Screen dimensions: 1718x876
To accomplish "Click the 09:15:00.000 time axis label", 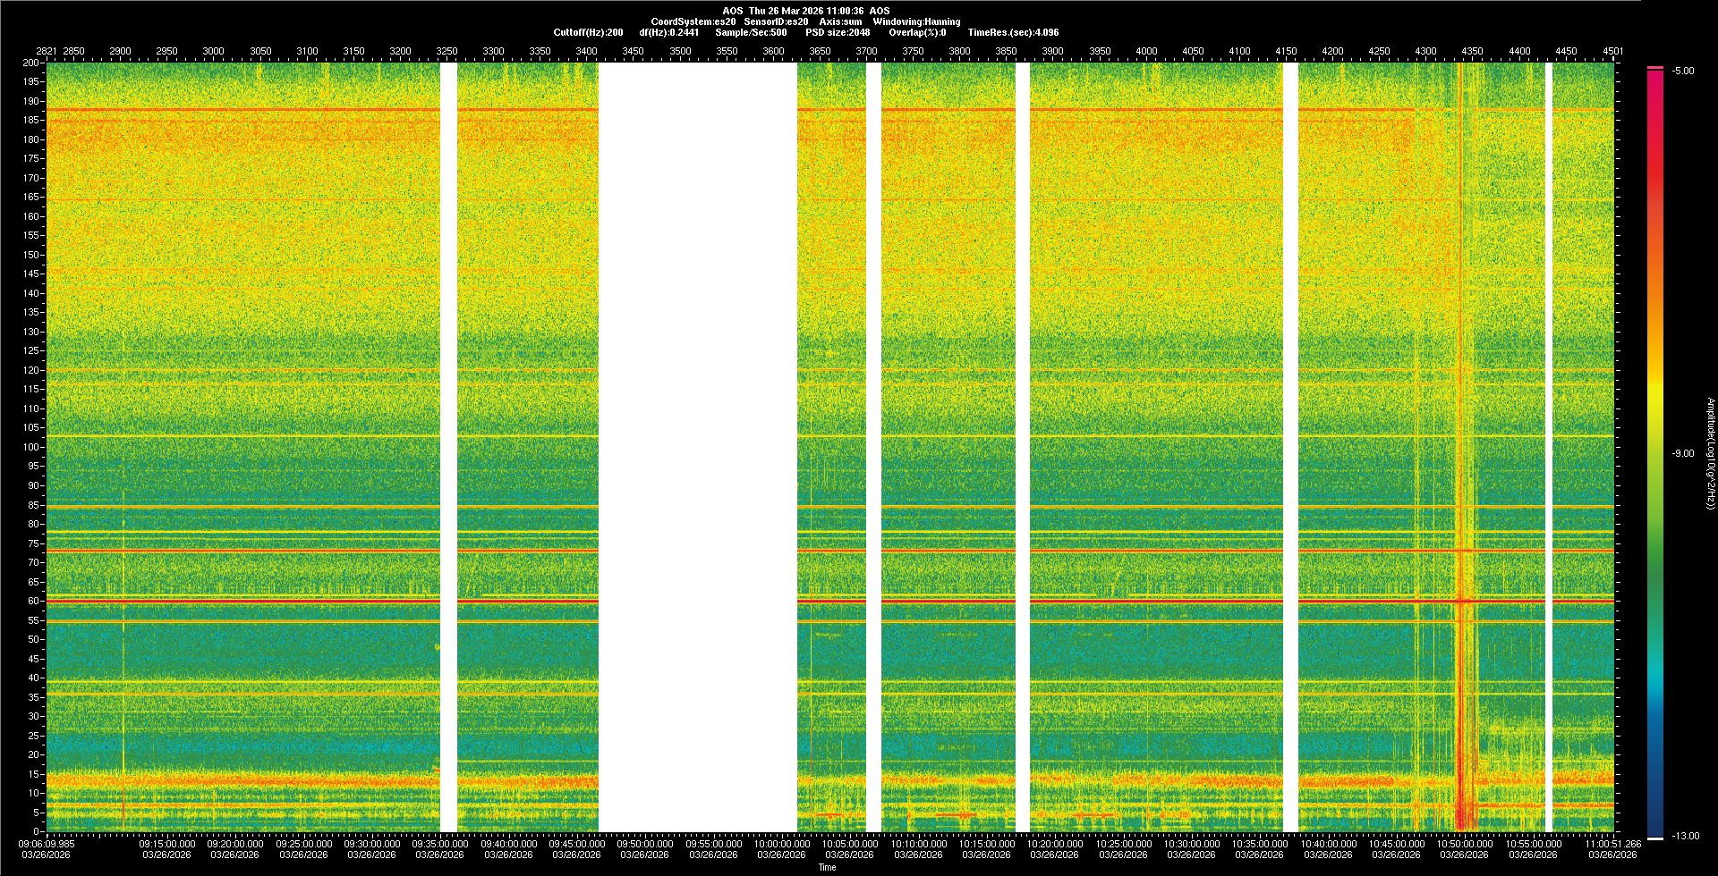I will tap(166, 843).
